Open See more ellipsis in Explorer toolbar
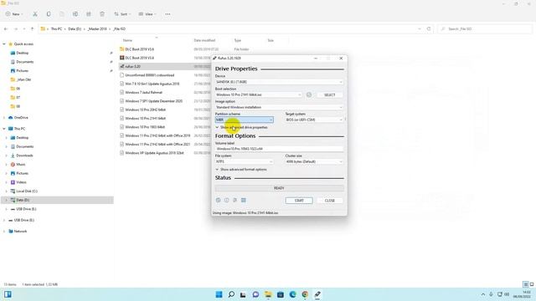This screenshot has width=536, height=301. point(167,14)
